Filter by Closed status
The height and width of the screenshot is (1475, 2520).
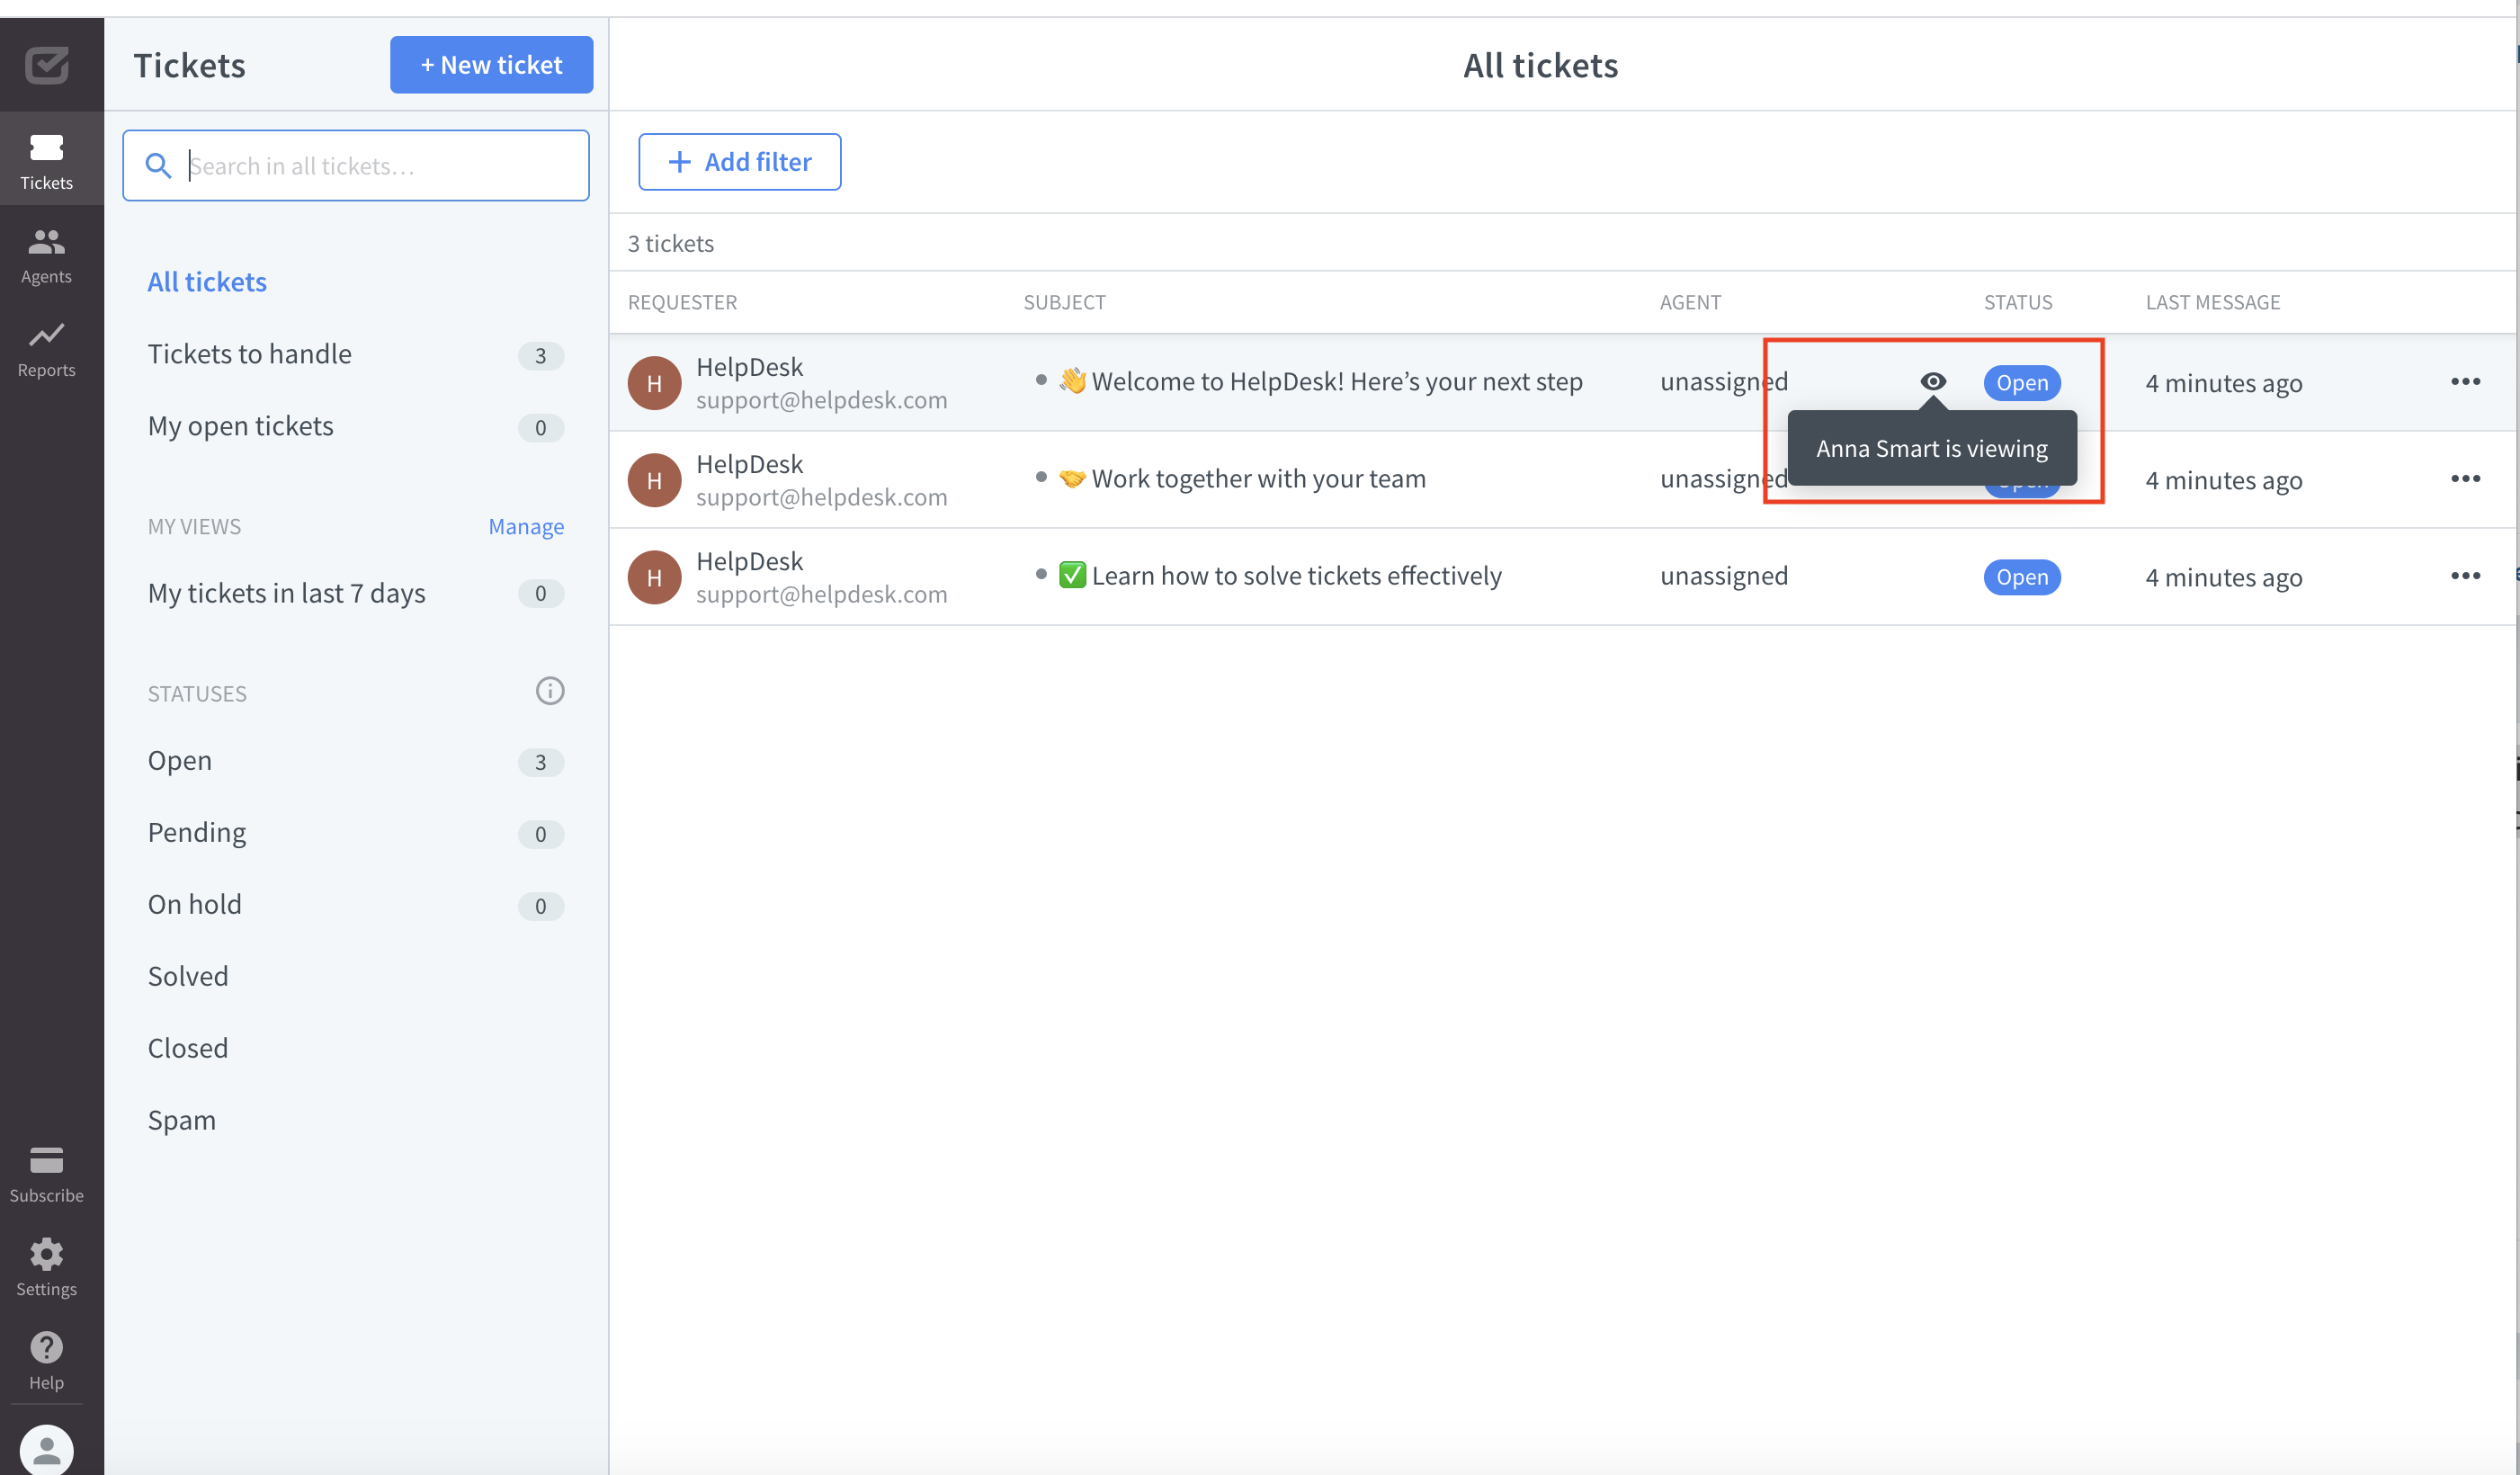click(187, 1048)
